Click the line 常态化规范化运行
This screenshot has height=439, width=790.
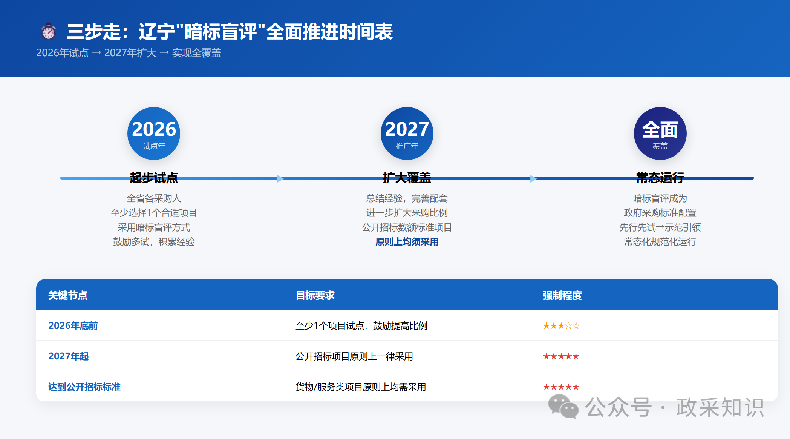(x=660, y=242)
